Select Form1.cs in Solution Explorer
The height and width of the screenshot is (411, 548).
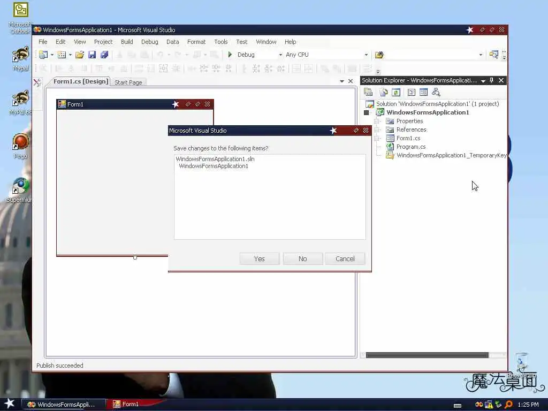tap(408, 138)
